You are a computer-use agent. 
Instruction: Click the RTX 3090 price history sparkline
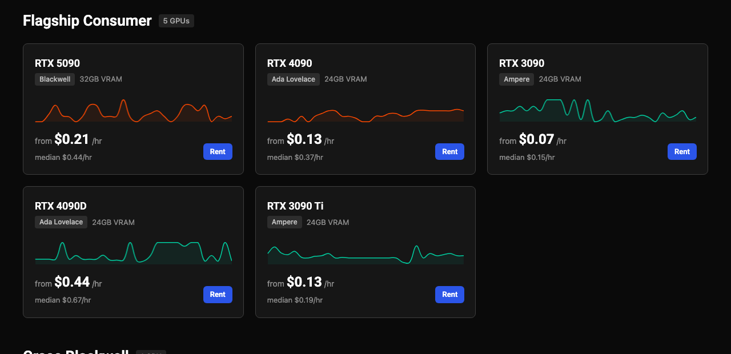(x=597, y=110)
